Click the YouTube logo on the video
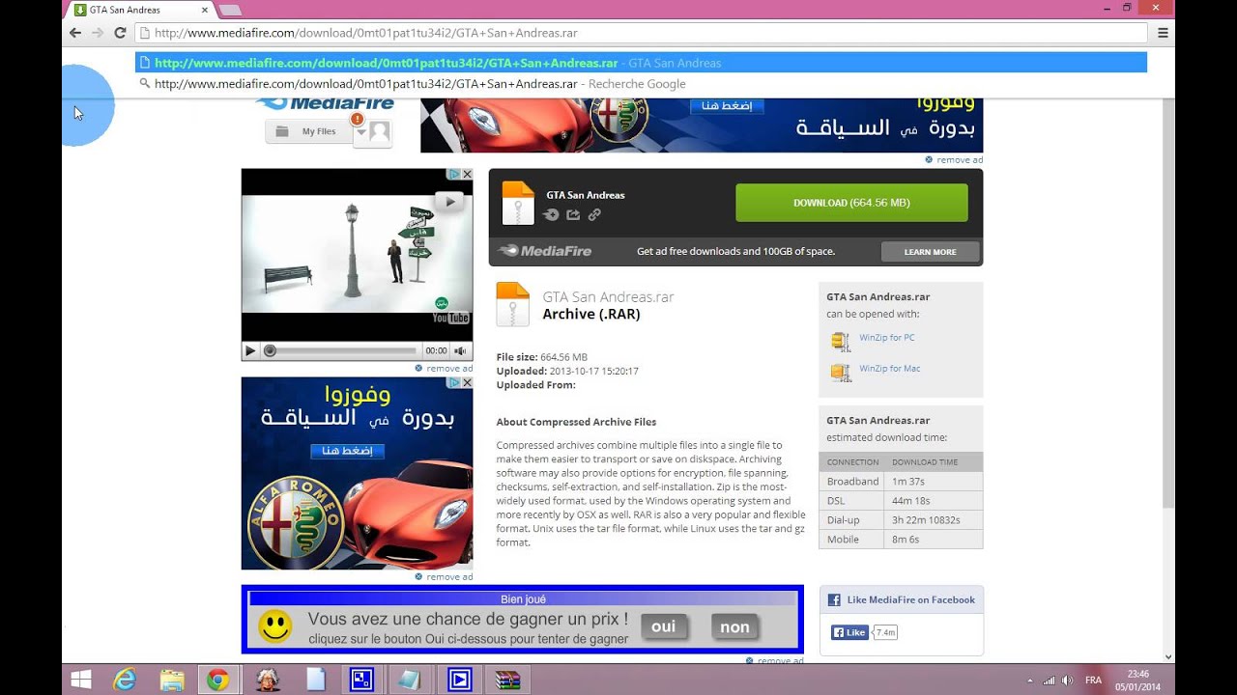 (450, 318)
